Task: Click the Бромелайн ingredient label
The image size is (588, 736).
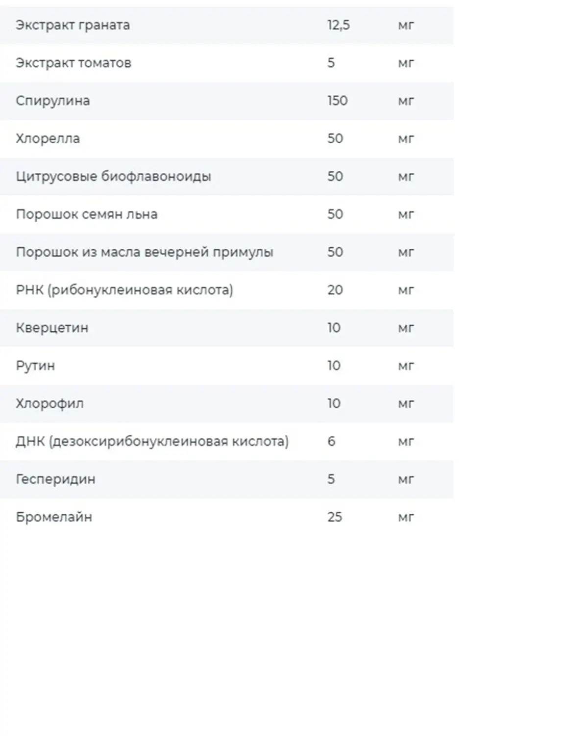Action: click(54, 517)
